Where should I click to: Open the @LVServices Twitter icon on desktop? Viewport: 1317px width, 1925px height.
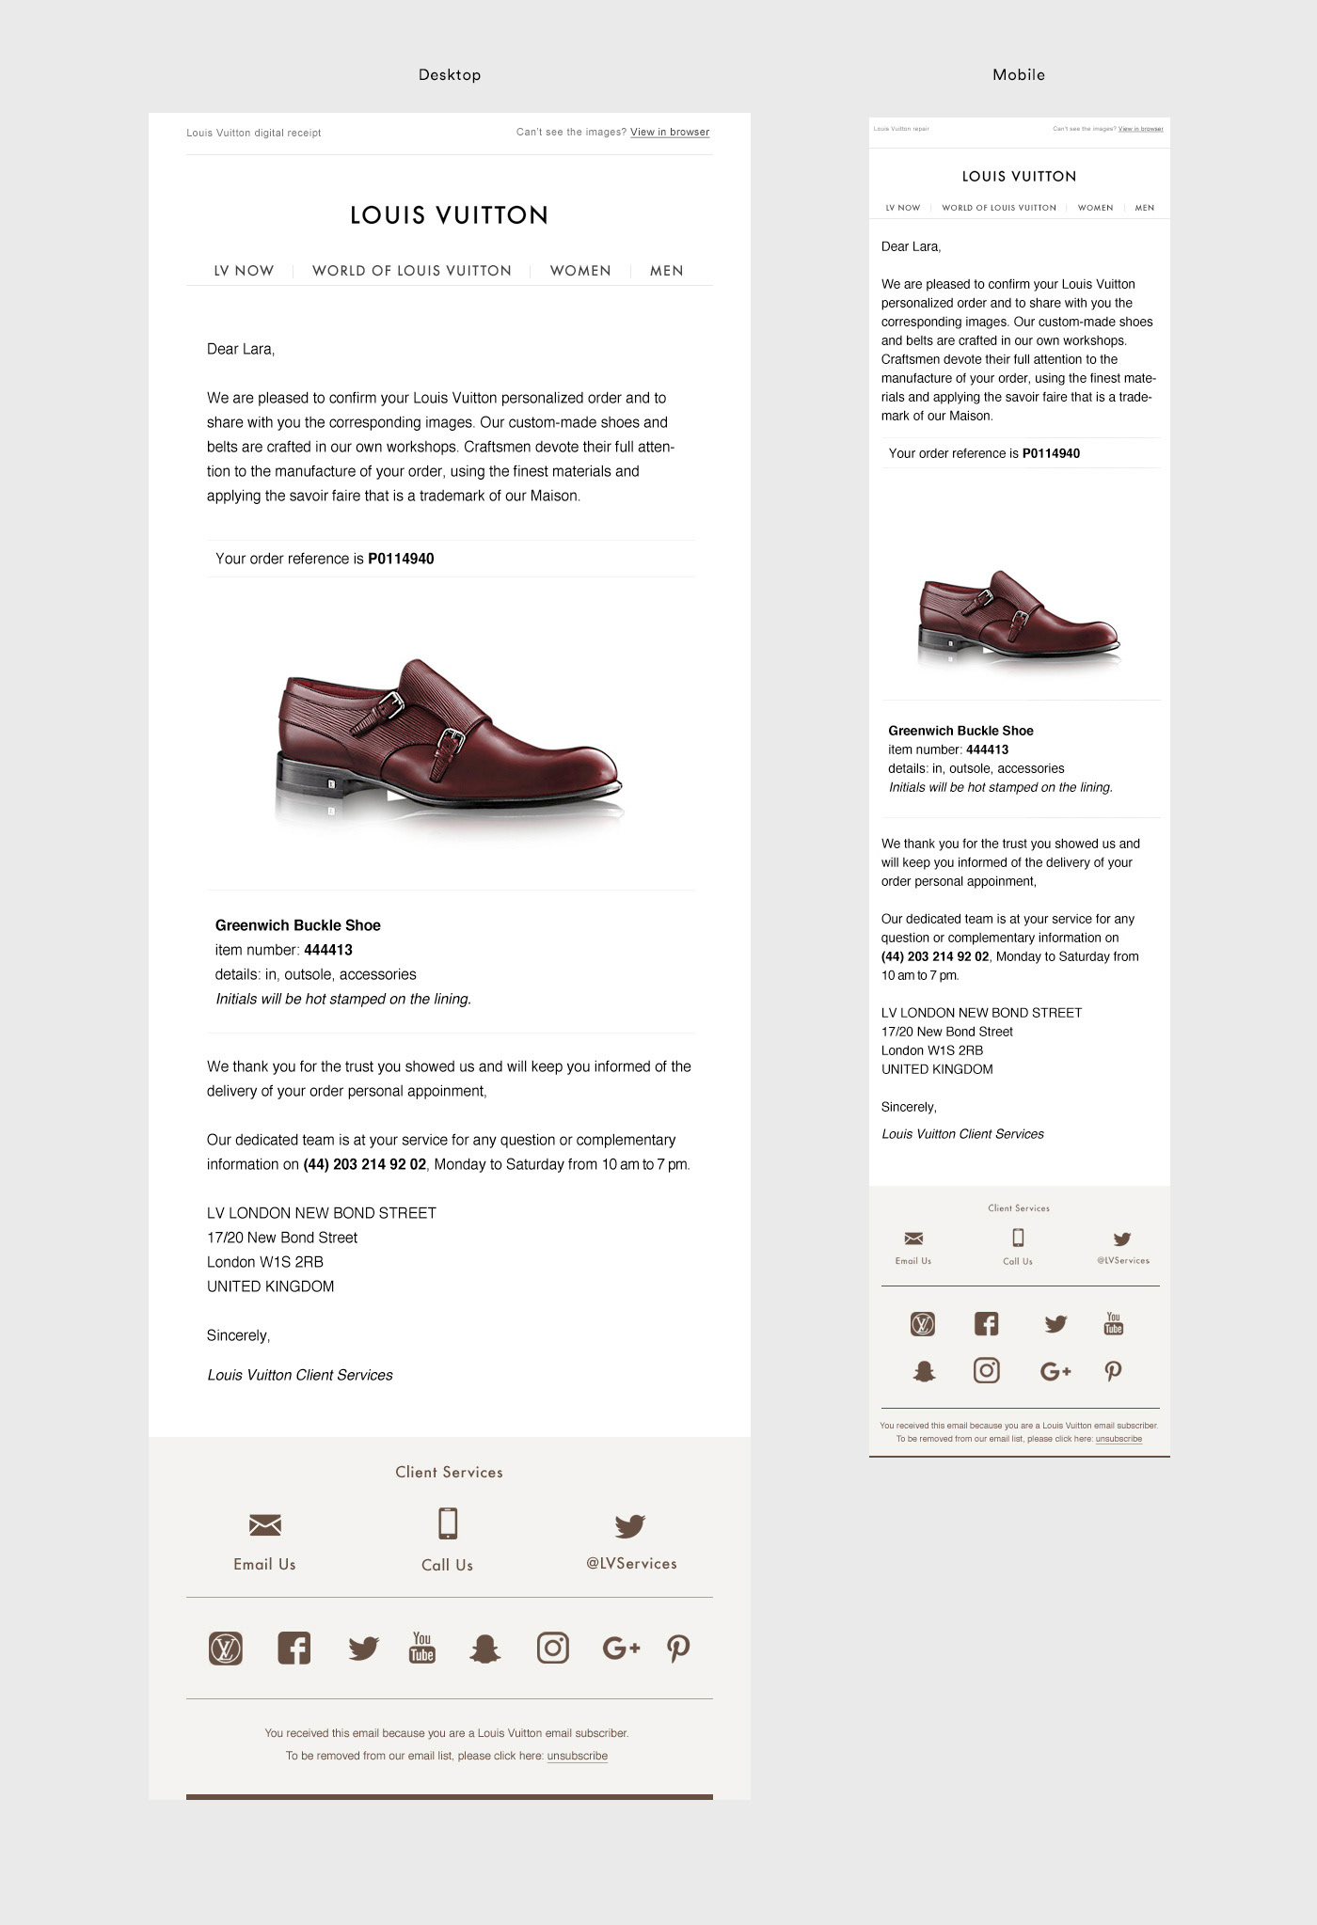[629, 1524]
